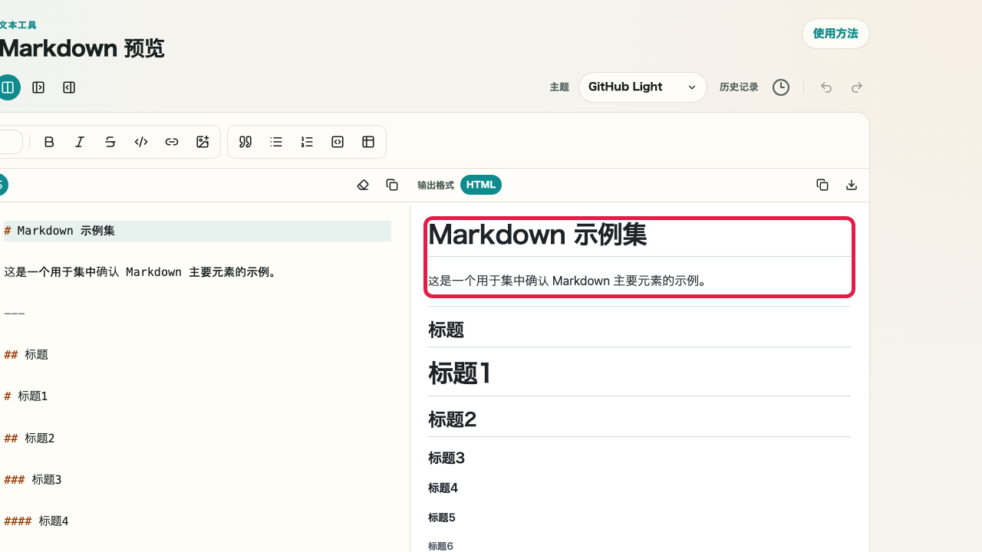Switch to preview-only layout icon
The width and height of the screenshot is (982, 552).
[69, 87]
